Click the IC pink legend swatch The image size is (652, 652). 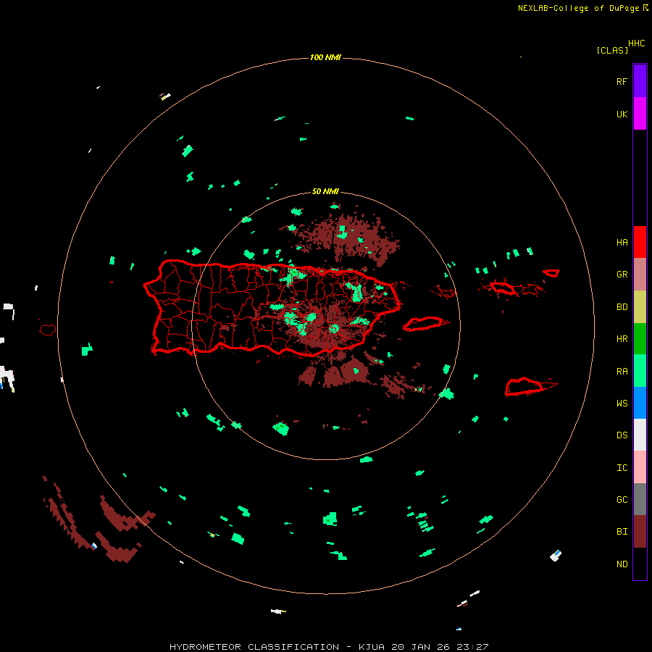640,467
